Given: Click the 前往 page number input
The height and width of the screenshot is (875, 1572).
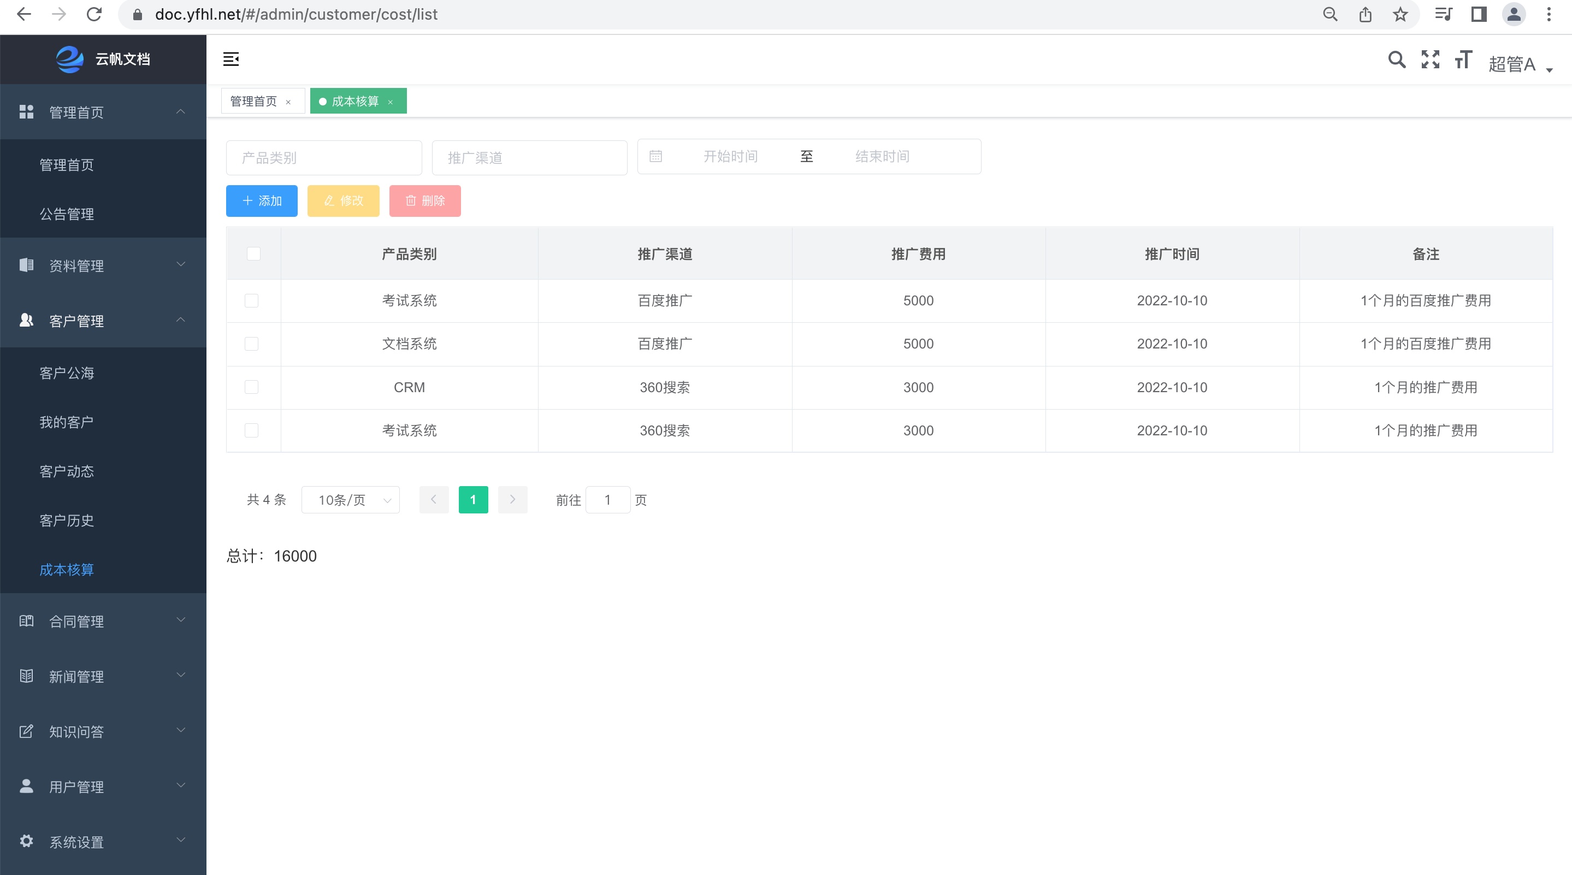Looking at the screenshot, I should click(x=608, y=500).
